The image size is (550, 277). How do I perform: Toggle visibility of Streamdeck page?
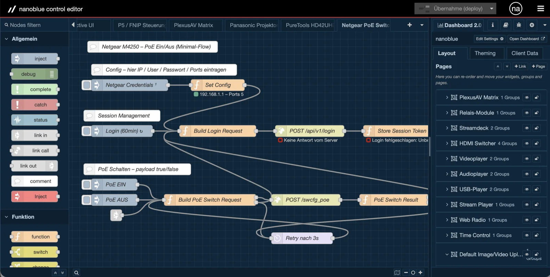tap(527, 128)
